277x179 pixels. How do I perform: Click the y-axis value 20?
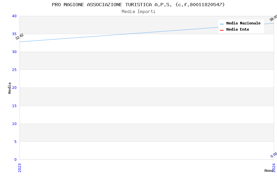(14, 88)
